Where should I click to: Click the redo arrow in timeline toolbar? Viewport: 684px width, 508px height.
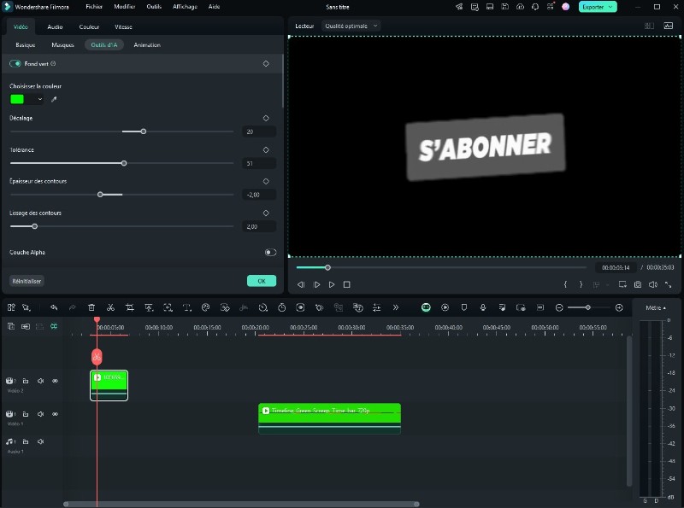pos(73,307)
